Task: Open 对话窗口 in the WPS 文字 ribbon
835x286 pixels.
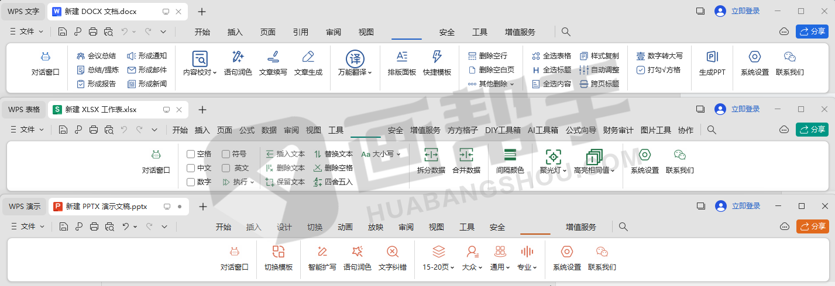Action: tap(46, 64)
